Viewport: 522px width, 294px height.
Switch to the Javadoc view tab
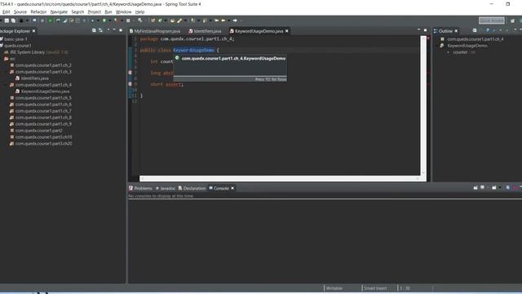tap(166, 189)
